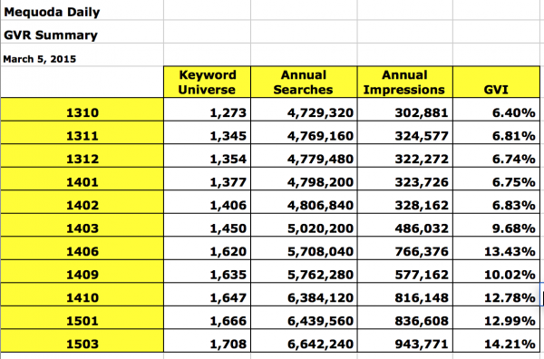Click the cell showing 6,384,120
The image size is (544, 359).
point(304,295)
